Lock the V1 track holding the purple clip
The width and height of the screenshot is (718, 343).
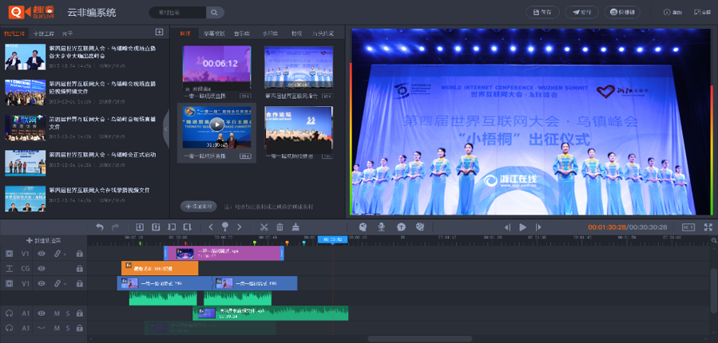click(79, 254)
